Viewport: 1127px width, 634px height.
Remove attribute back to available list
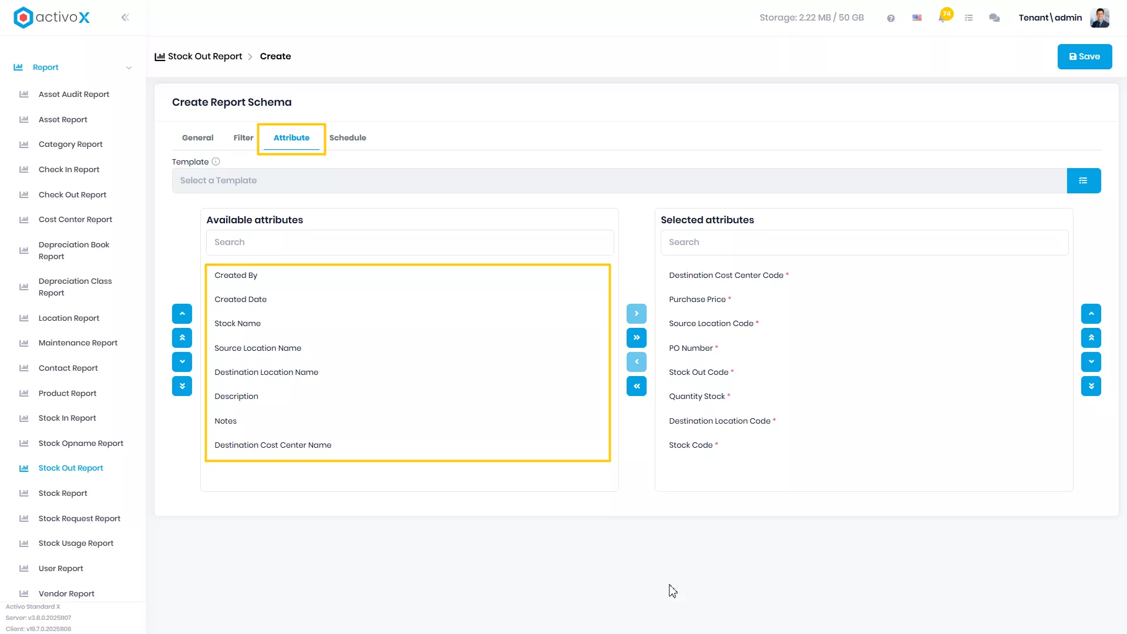pyautogui.click(x=637, y=362)
